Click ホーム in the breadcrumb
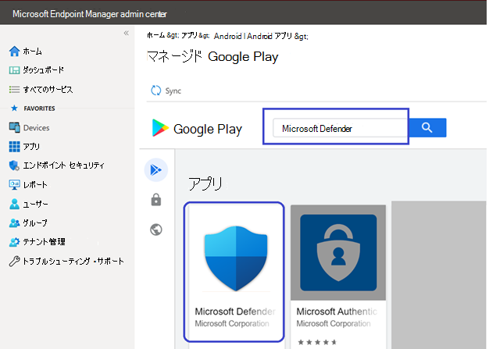 155,35
